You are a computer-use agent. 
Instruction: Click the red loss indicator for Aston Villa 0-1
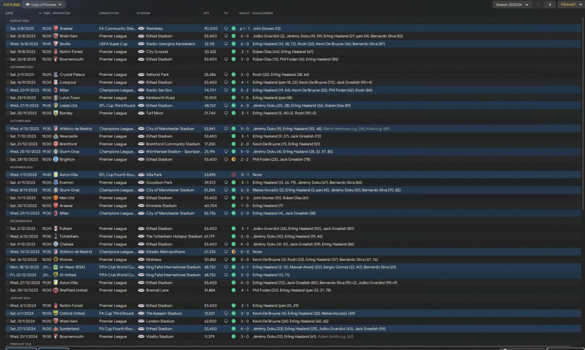click(x=234, y=175)
